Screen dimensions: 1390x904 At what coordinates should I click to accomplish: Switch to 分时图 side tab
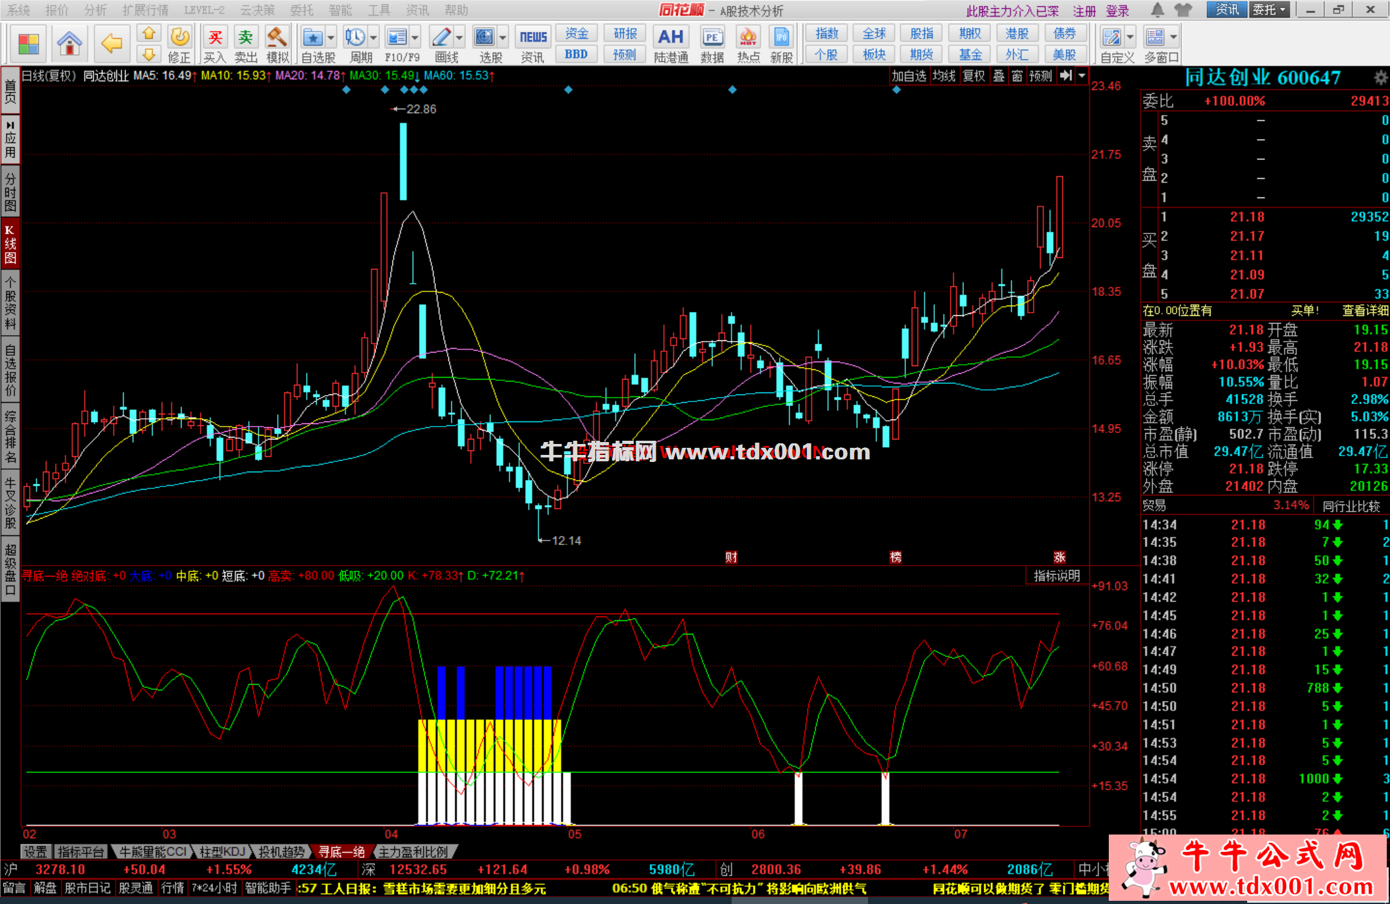[10, 191]
